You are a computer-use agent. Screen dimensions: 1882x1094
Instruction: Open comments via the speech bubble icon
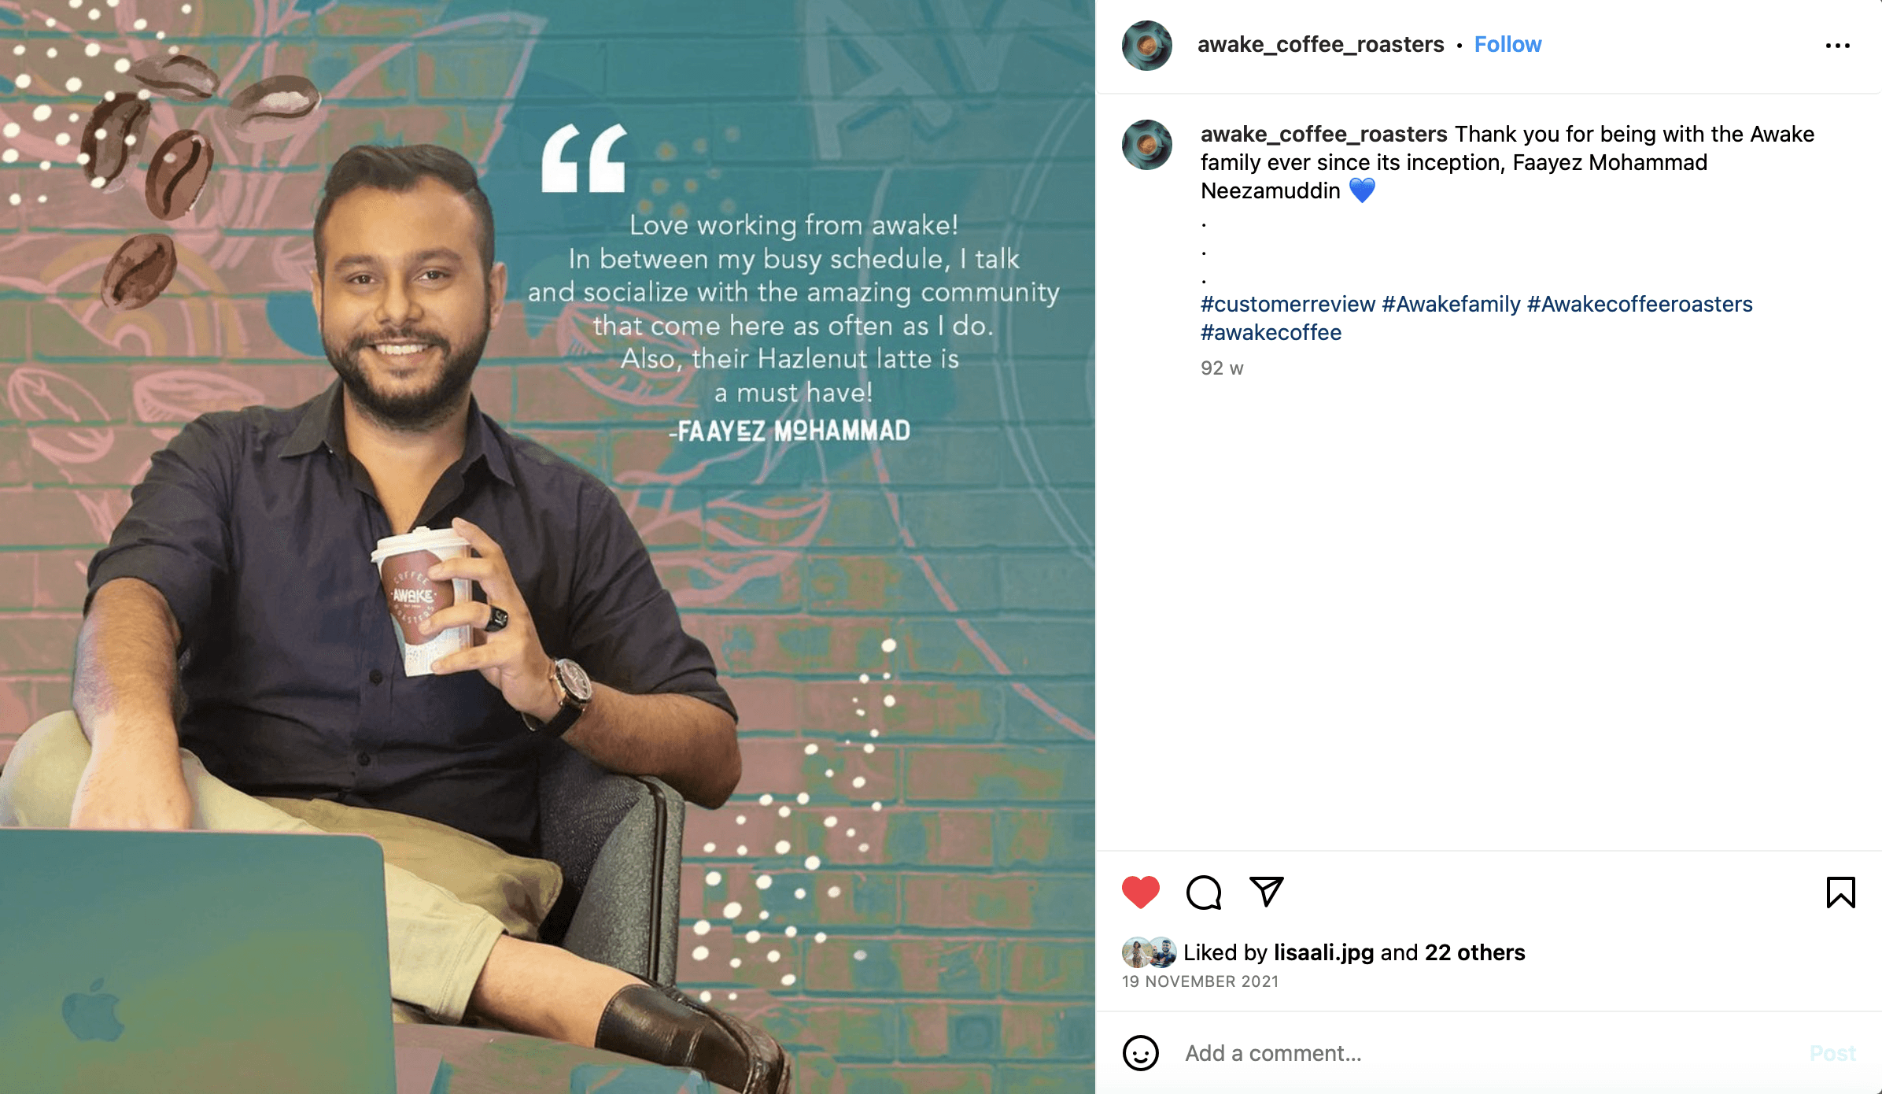(1204, 893)
